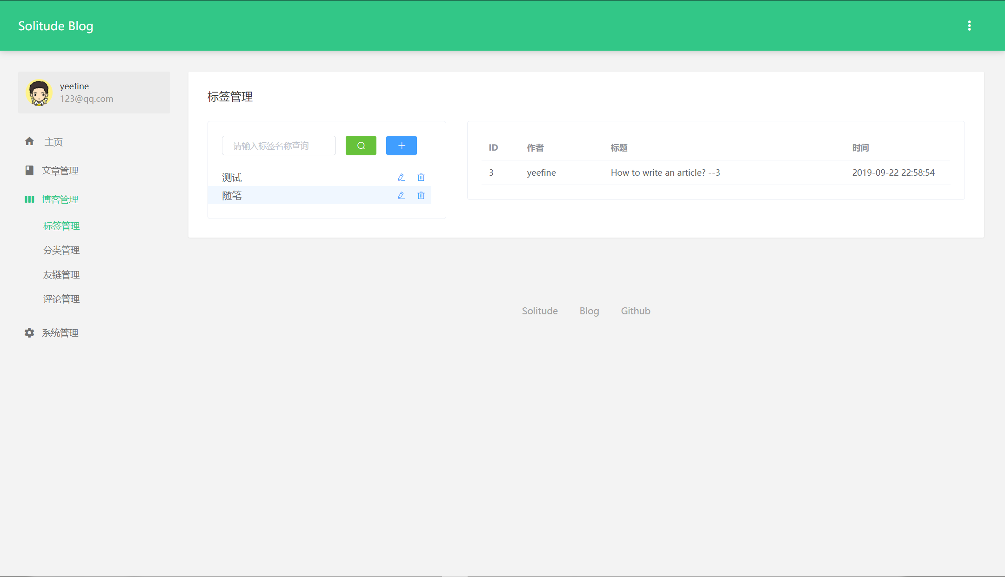Go to 主页 home in the sidebar
Image resolution: width=1005 pixels, height=577 pixels.
53,142
